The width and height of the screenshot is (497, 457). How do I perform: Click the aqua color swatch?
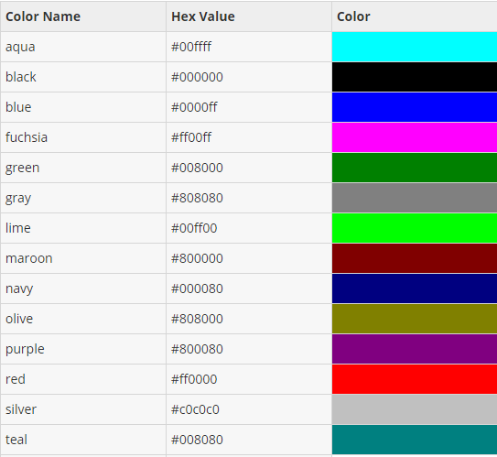pyautogui.click(x=415, y=47)
